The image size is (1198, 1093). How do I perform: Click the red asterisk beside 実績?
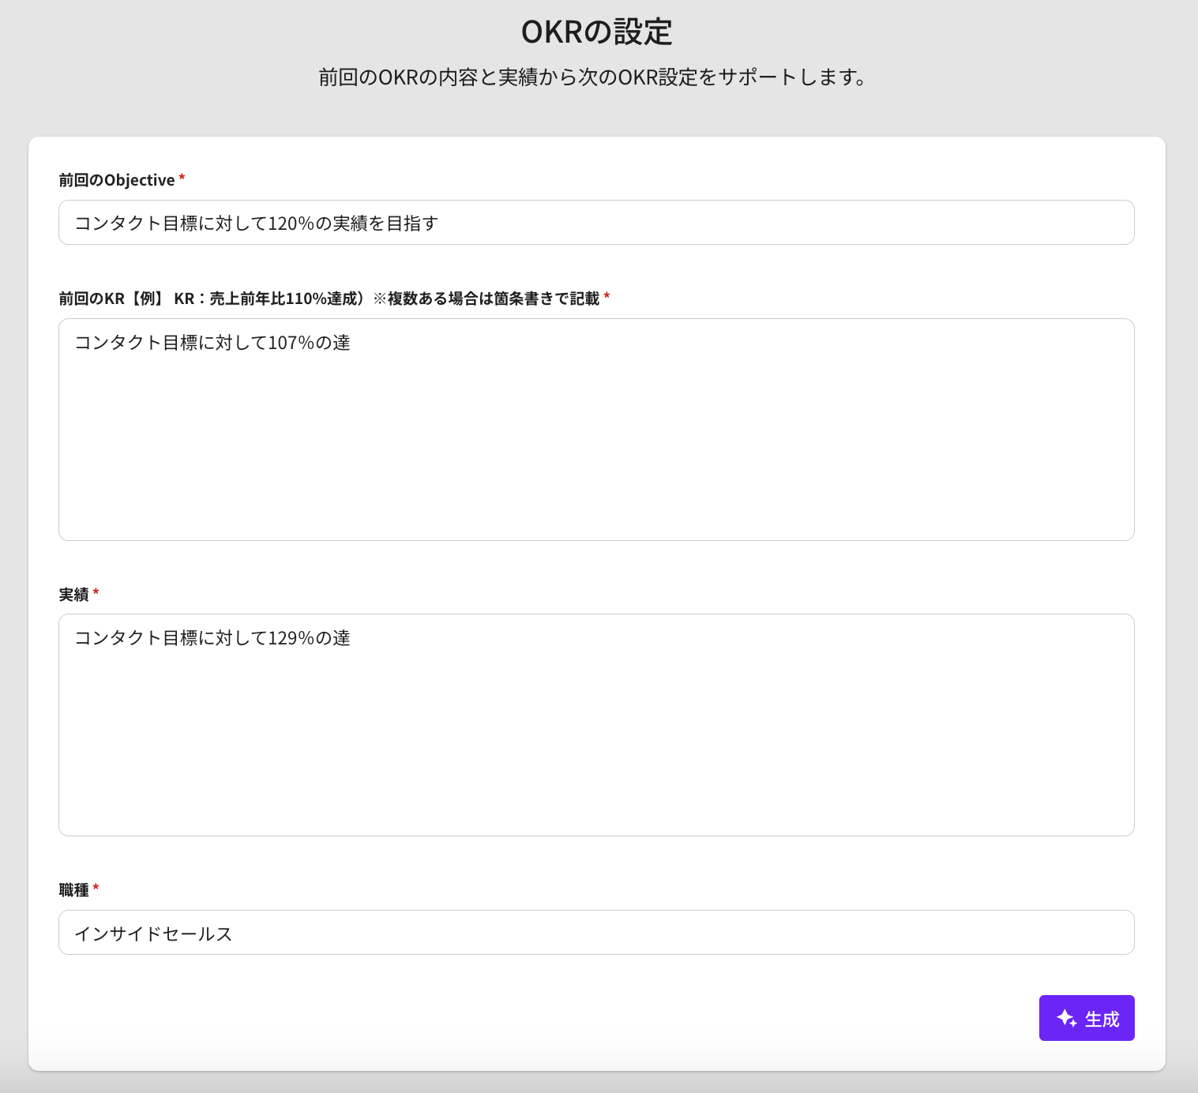click(x=96, y=592)
